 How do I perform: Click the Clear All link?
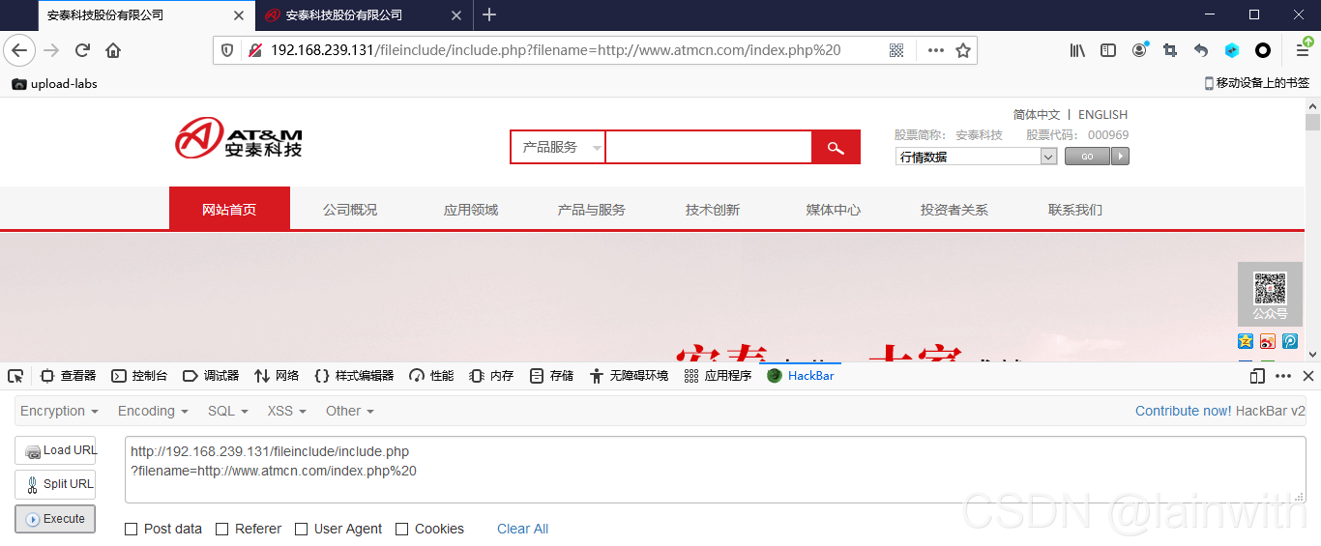point(522,529)
